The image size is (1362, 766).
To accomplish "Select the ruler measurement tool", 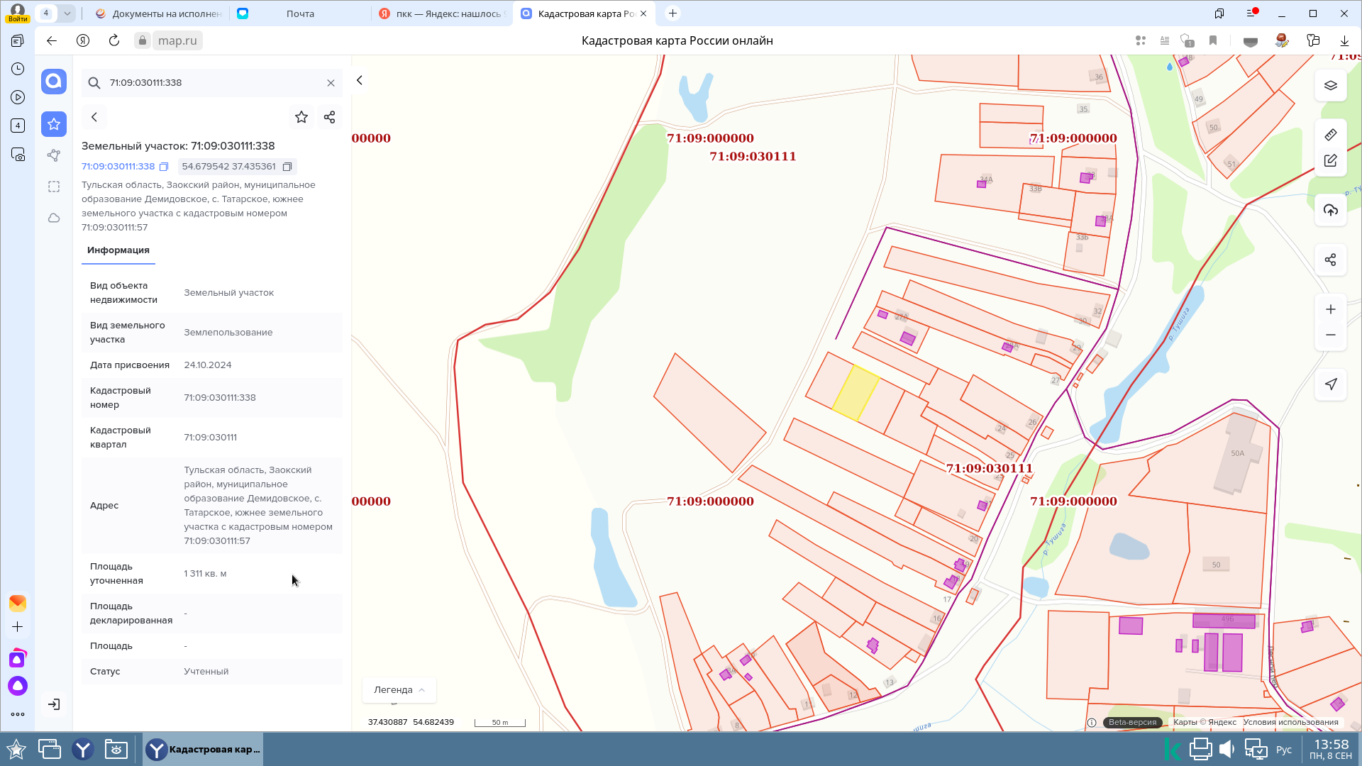I will 1330,135.
